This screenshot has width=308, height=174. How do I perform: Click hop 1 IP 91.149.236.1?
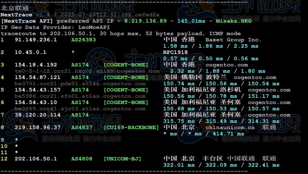click(x=36, y=40)
